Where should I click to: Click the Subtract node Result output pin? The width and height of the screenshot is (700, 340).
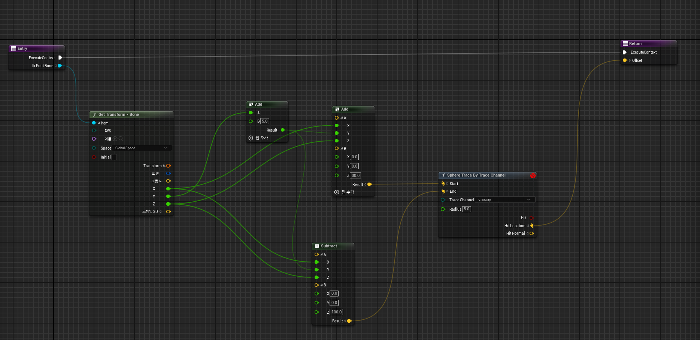[x=349, y=321]
